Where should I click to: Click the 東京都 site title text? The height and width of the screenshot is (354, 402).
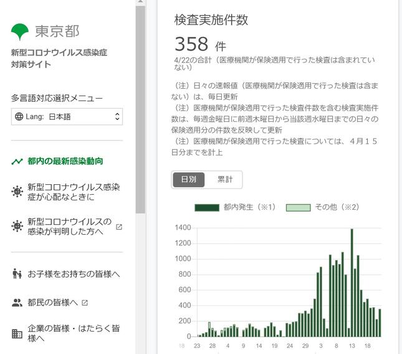[57, 31]
